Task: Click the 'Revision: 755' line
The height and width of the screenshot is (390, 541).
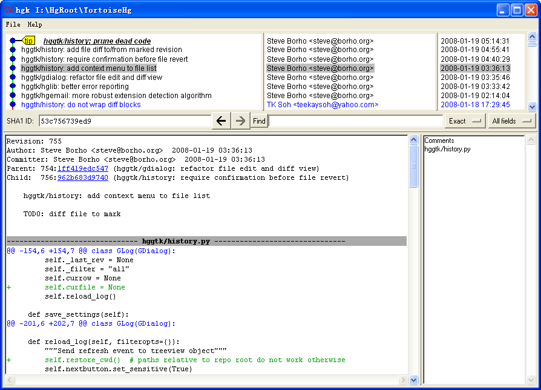Action: (34, 141)
